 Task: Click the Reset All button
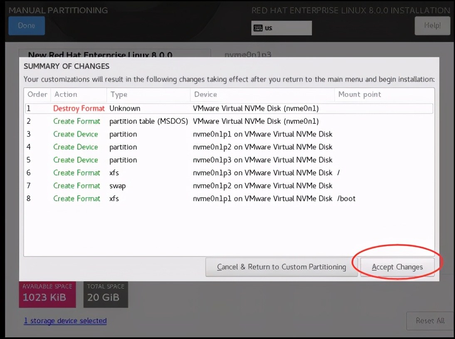430,321
